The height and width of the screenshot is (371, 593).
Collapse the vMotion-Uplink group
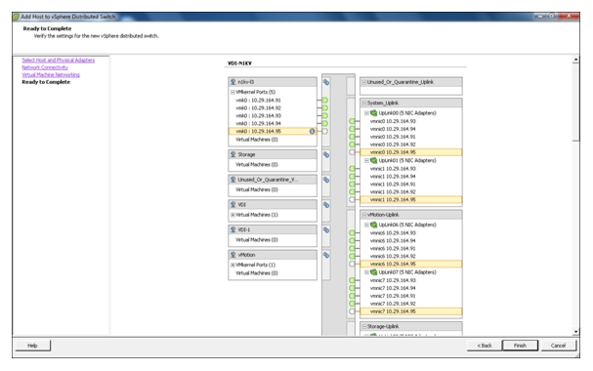click(x=364, y=215)
